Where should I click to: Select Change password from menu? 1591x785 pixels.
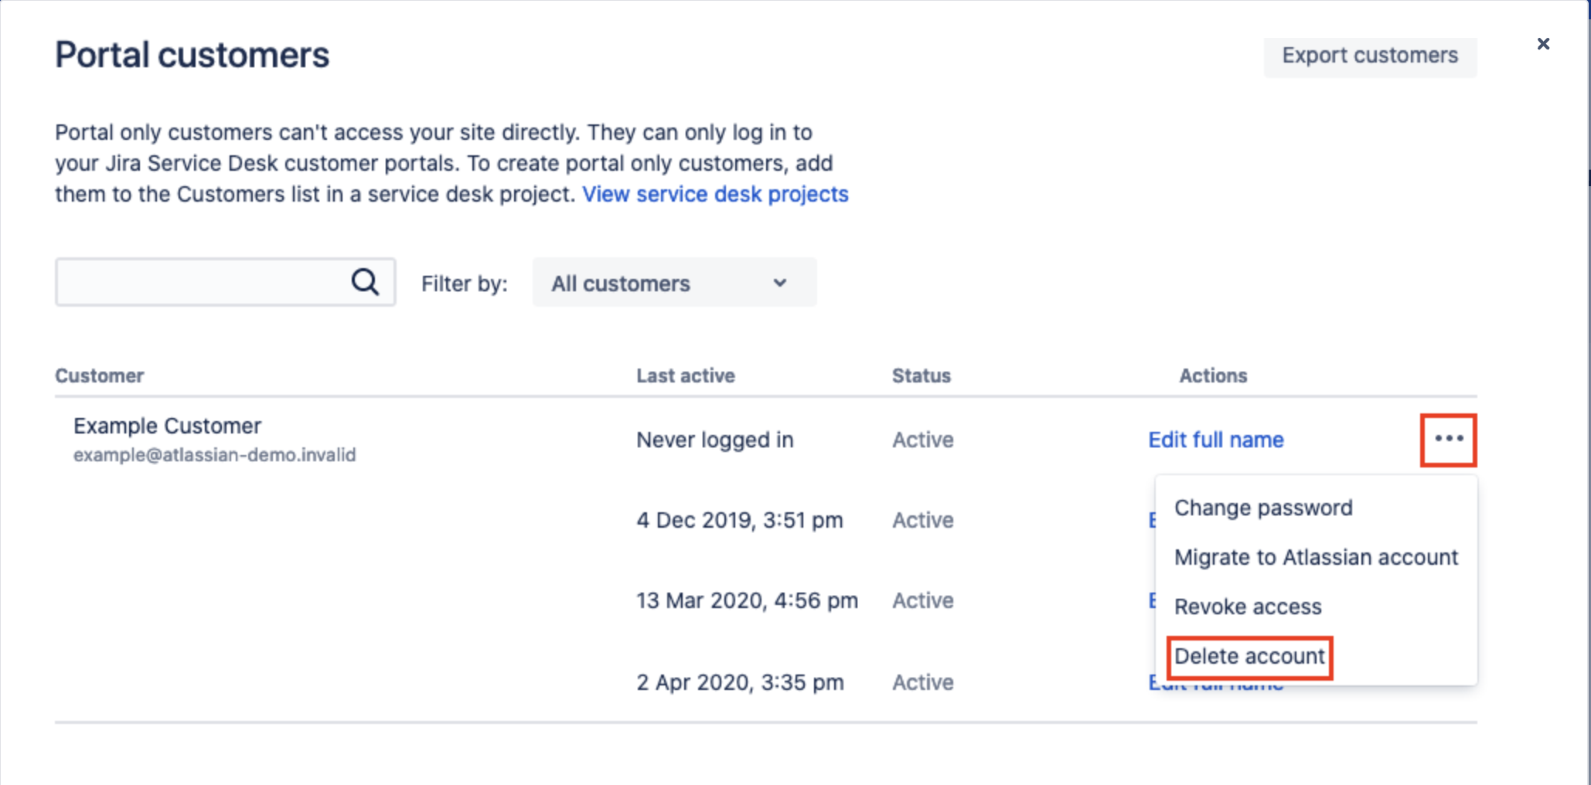(1263, 508)
